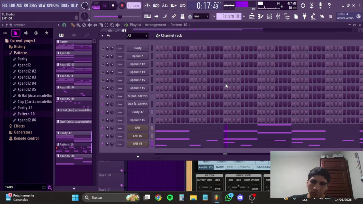
Task: Select the GMS #2 channel button
Action: coord(138,136)
